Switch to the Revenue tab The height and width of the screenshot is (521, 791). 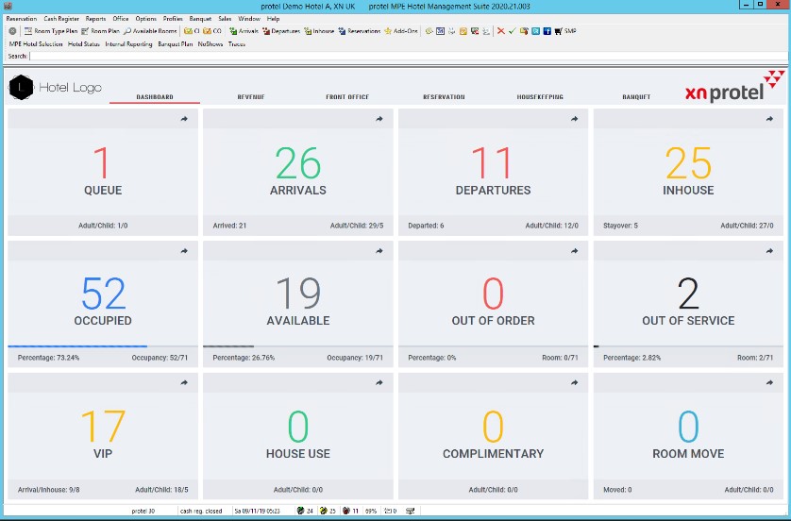coord(250,97)
